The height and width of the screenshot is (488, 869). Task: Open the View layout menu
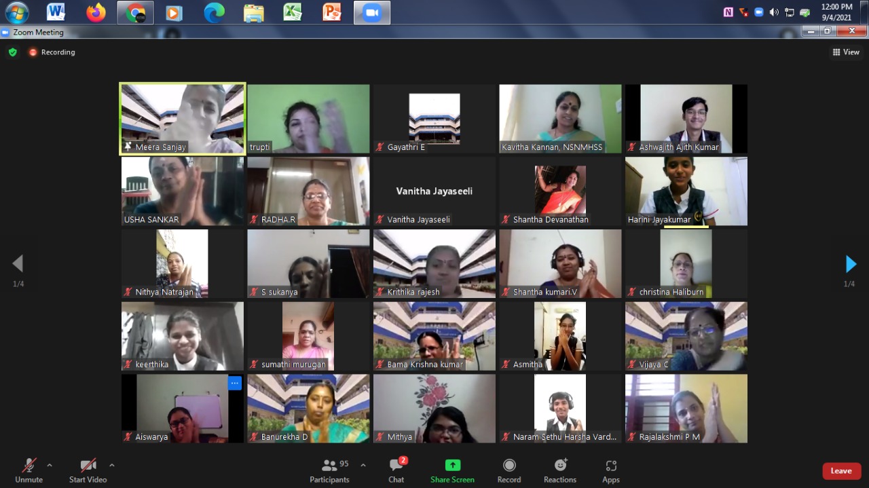846,52
